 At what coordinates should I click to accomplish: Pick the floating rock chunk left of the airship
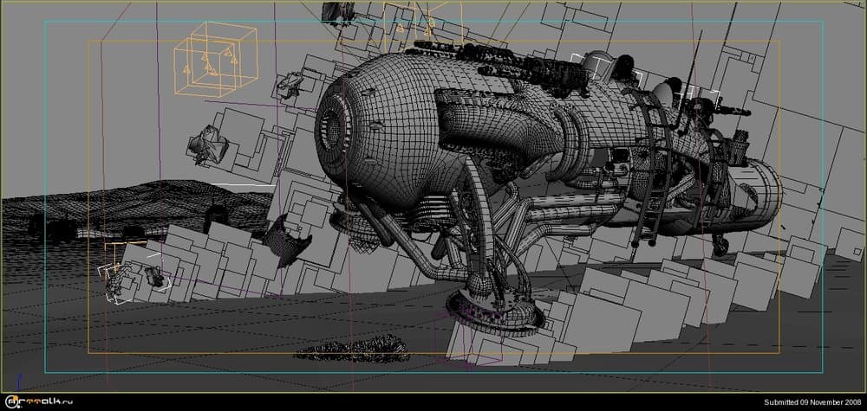(206, 144)
